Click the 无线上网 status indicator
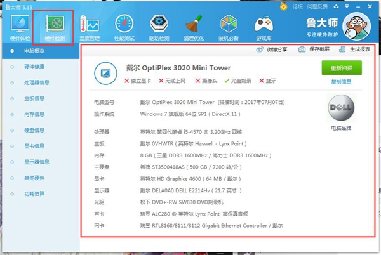The image size is (381, 255). click(x=172, y=81)
